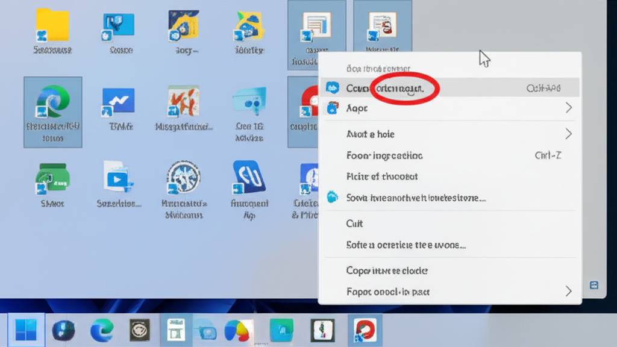Click the 'Copa' entry in context menu

point(387,270)
